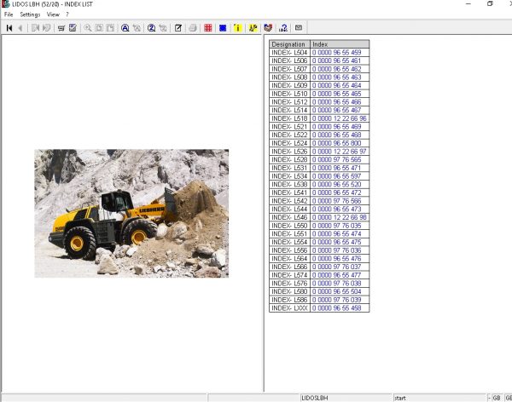Viewport: 512px width, 402px height.
Task: Open L534 index link 96 55 597
Action: (x=336, y=176)
